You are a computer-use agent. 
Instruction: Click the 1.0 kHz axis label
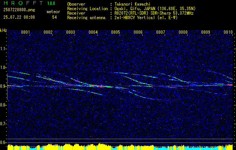pyautogui.click(x=3, y=67)
